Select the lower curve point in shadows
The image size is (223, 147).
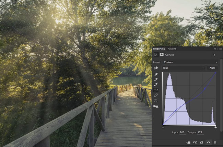pyautogui.click(x=176, y=111)
